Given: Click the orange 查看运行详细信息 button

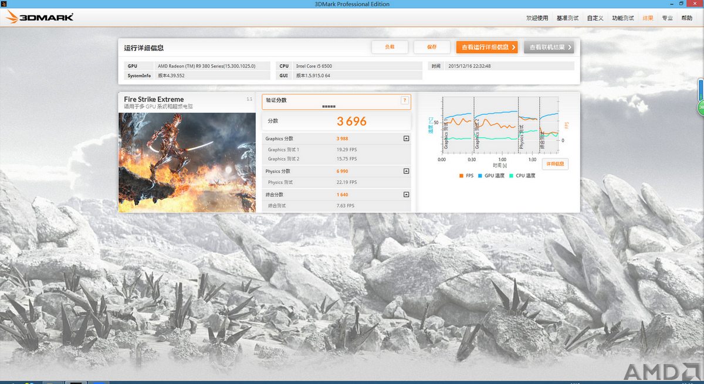Looking at the screenshot, I should (487, 47).
